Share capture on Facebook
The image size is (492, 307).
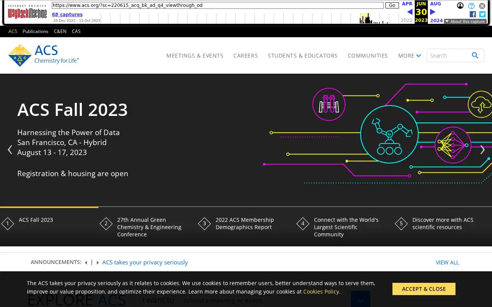click(473, 14)
